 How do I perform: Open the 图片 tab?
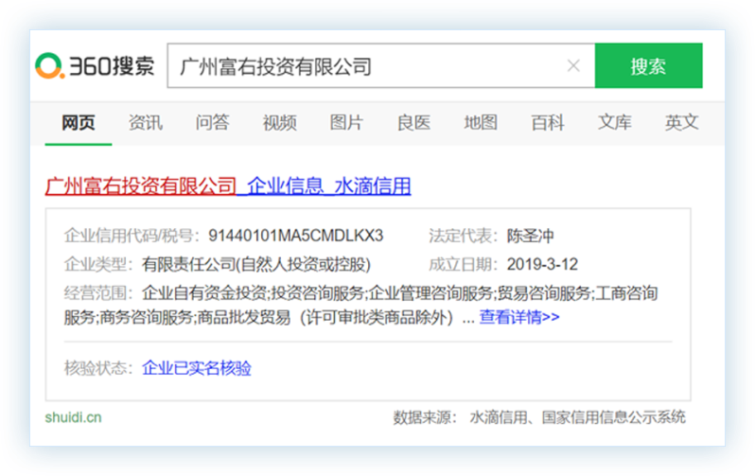(346, 123)
